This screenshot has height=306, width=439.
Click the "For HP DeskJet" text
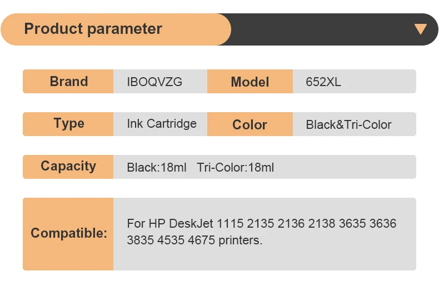click(x=170, y=224)
